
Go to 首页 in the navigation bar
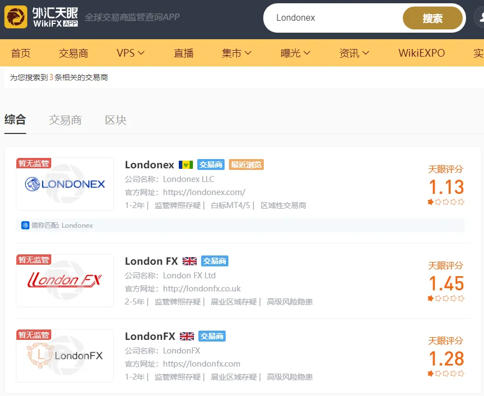(21, 53)
